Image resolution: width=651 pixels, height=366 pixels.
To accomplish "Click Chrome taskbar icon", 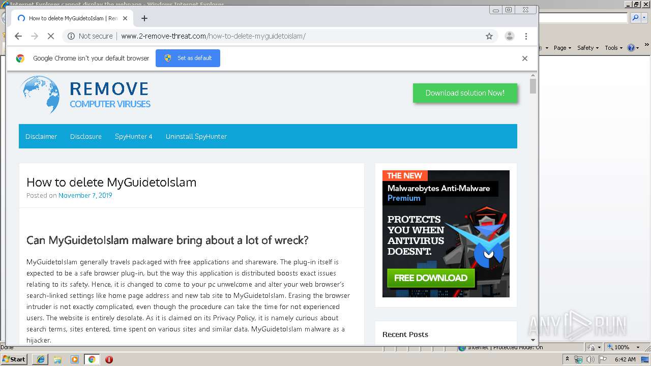I will (92, 359).
